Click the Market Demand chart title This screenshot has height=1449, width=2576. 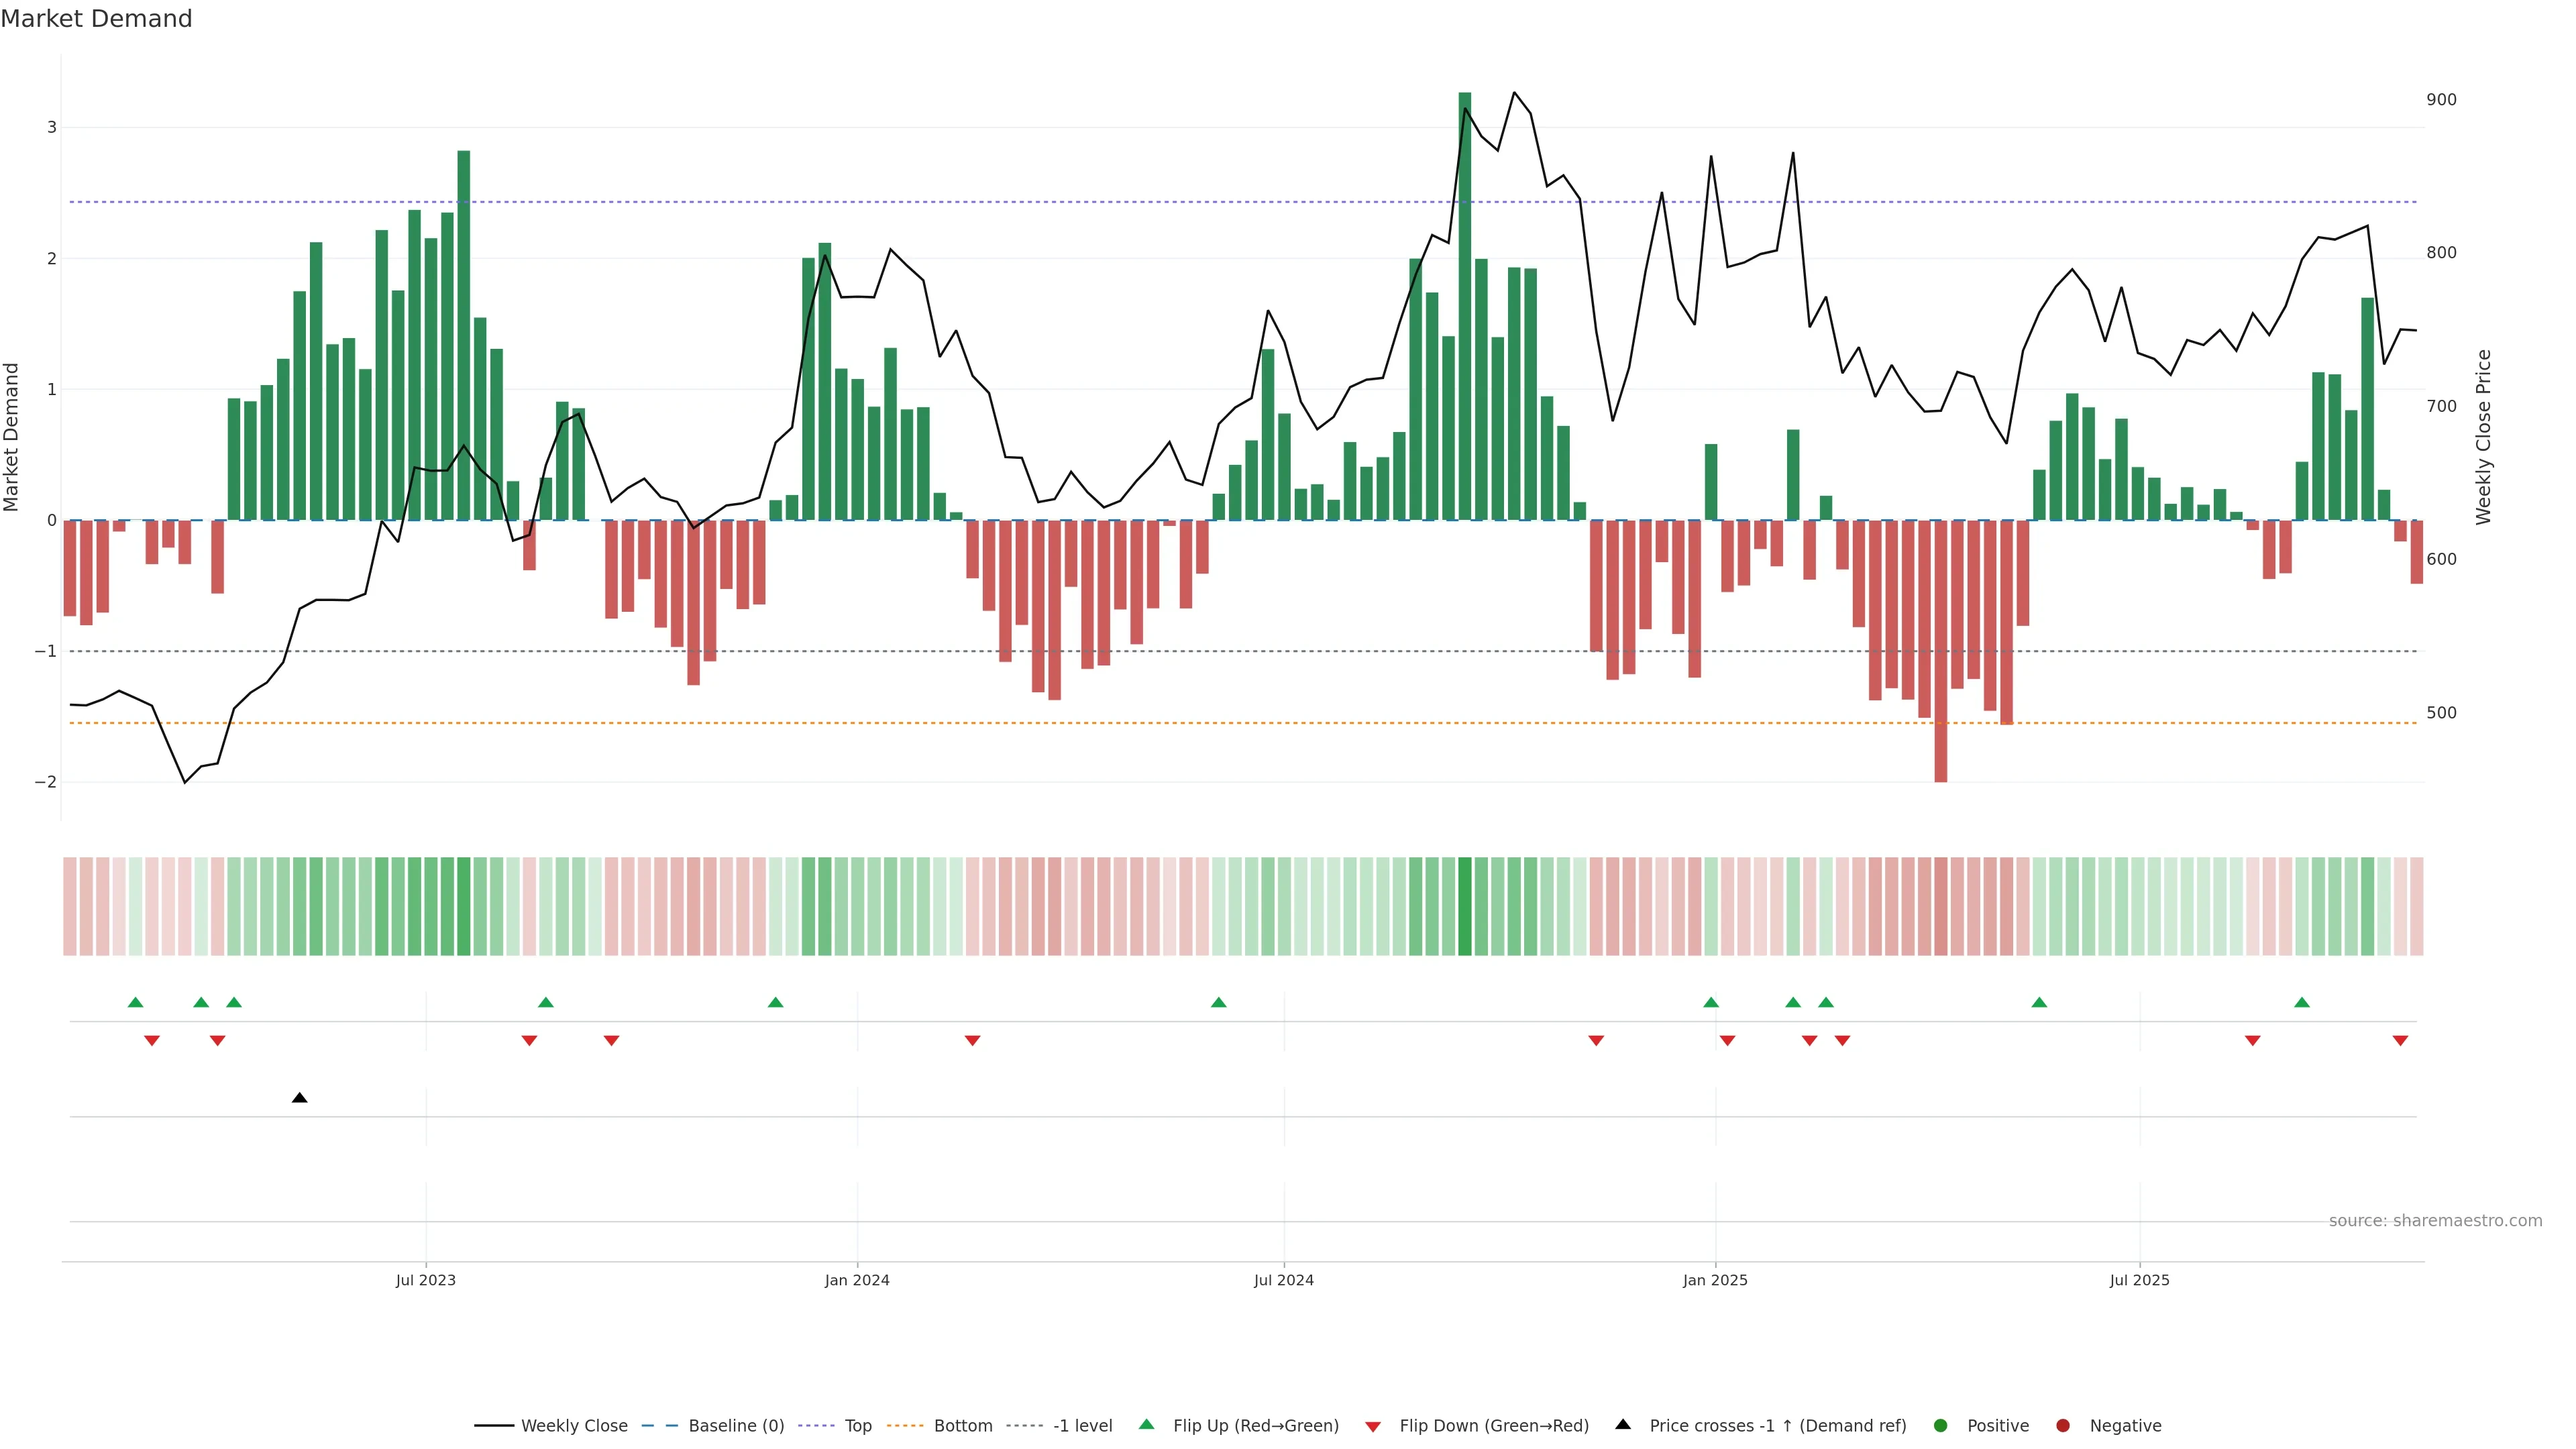coord(96,19)
